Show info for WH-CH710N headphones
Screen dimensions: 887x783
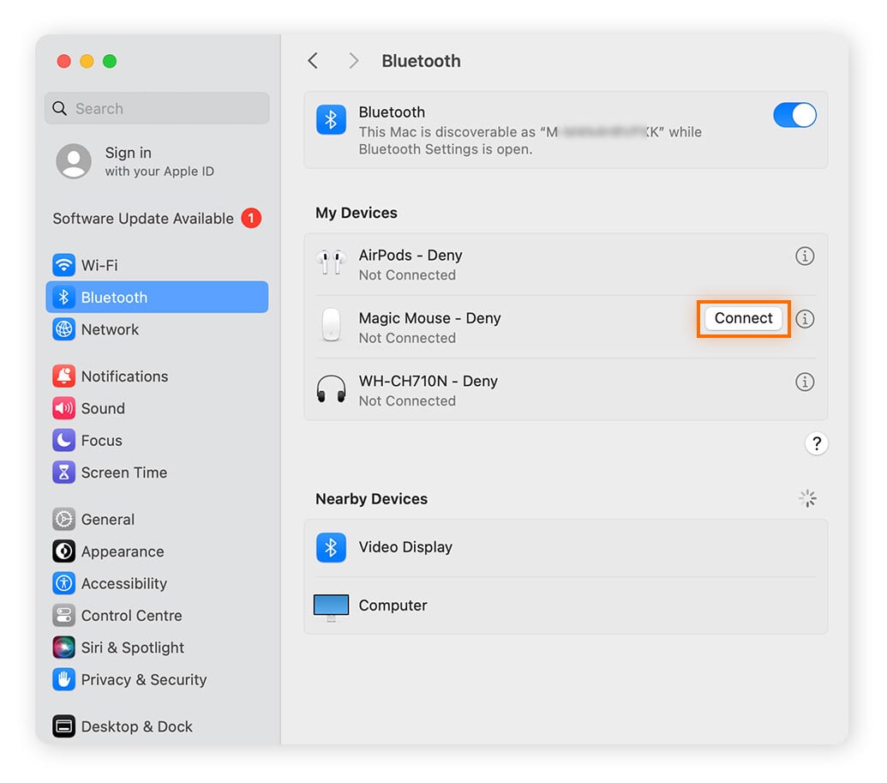pos(804,382)
